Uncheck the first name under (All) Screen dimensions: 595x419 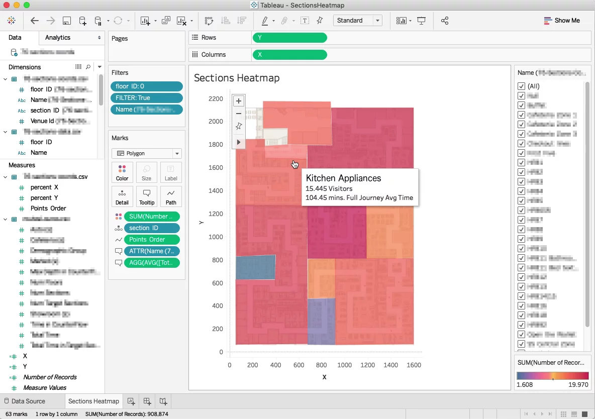click(x=522, y=95)
